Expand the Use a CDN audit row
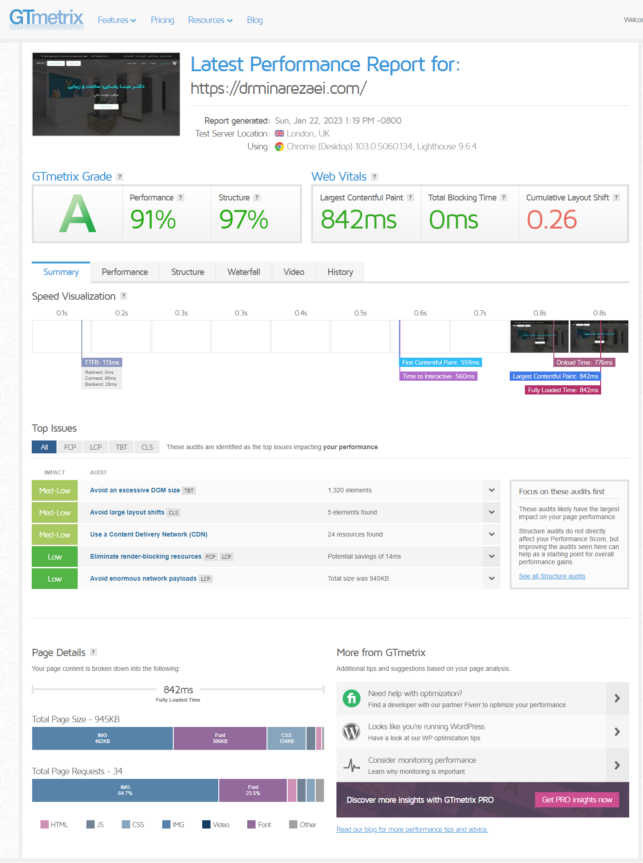Screen dimensions: 643x863 (492, 534)
